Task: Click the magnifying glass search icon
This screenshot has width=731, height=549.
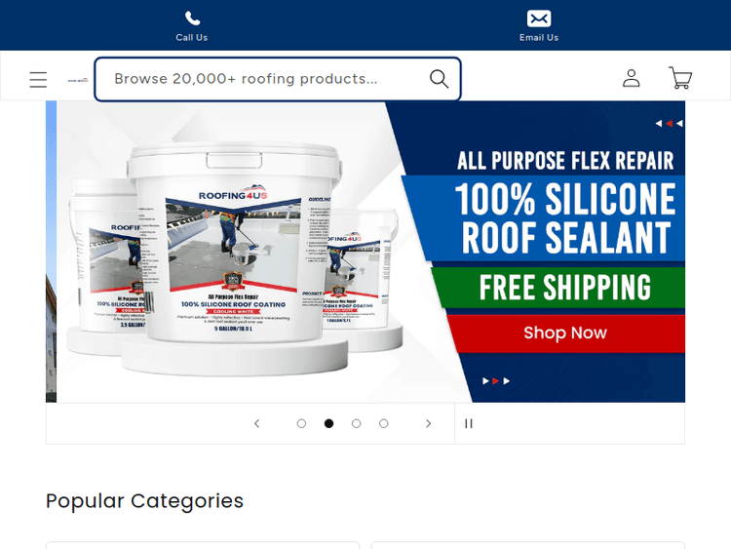Action: [x=439, y=79]
